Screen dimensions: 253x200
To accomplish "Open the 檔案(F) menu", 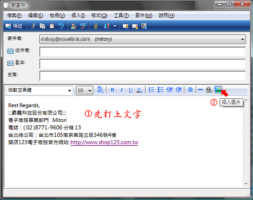I will pyautogui.click(x=14, y=16).
